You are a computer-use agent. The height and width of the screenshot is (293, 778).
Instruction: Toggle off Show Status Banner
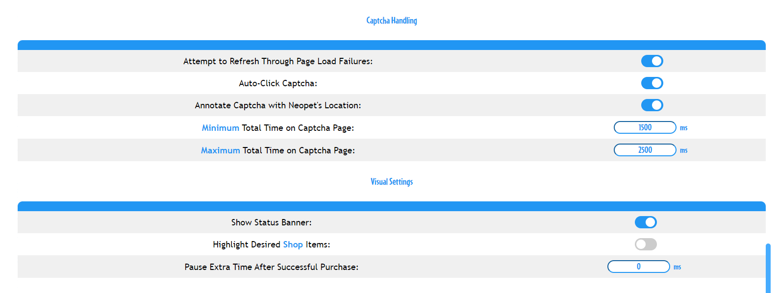[646, 222]
